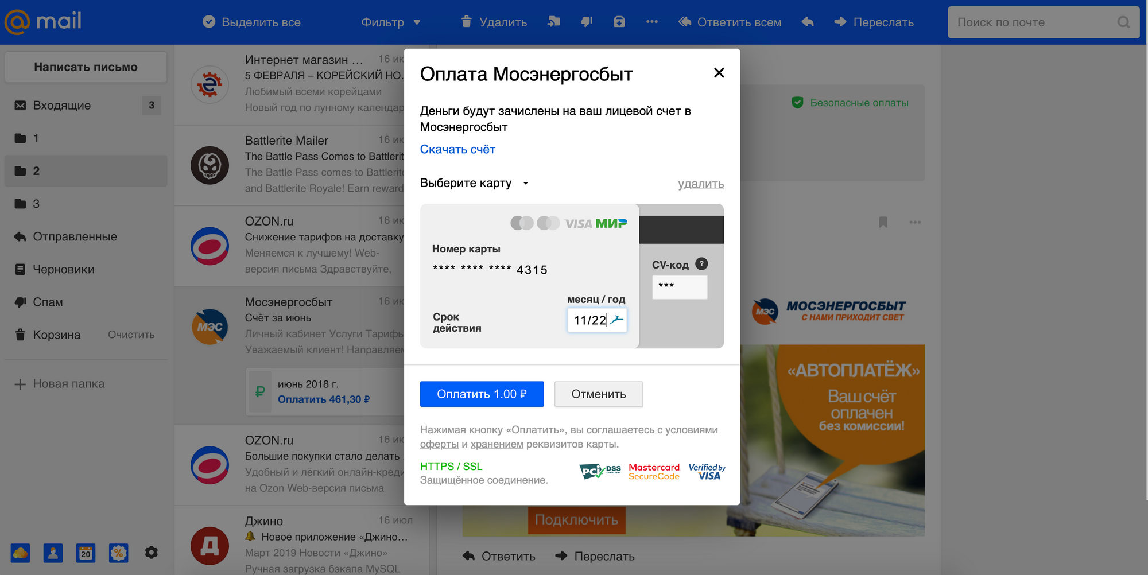This screenshot has height=575, width=1148.
Task: Click the Select all checkmark icon
Action: tap(209, 22)
